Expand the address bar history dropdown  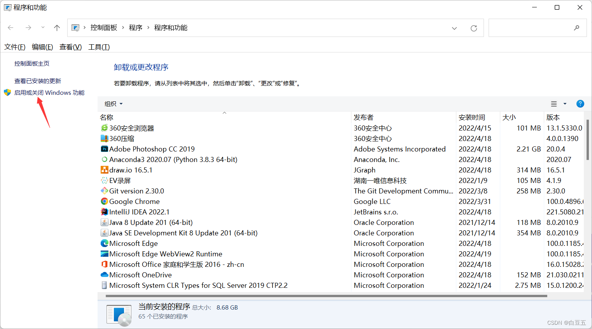point(454,28)
